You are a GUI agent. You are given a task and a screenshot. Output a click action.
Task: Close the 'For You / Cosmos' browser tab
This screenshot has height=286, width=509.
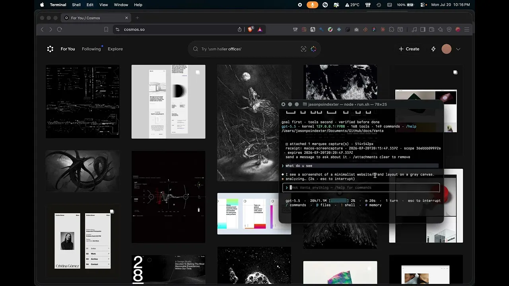[127, 18]
